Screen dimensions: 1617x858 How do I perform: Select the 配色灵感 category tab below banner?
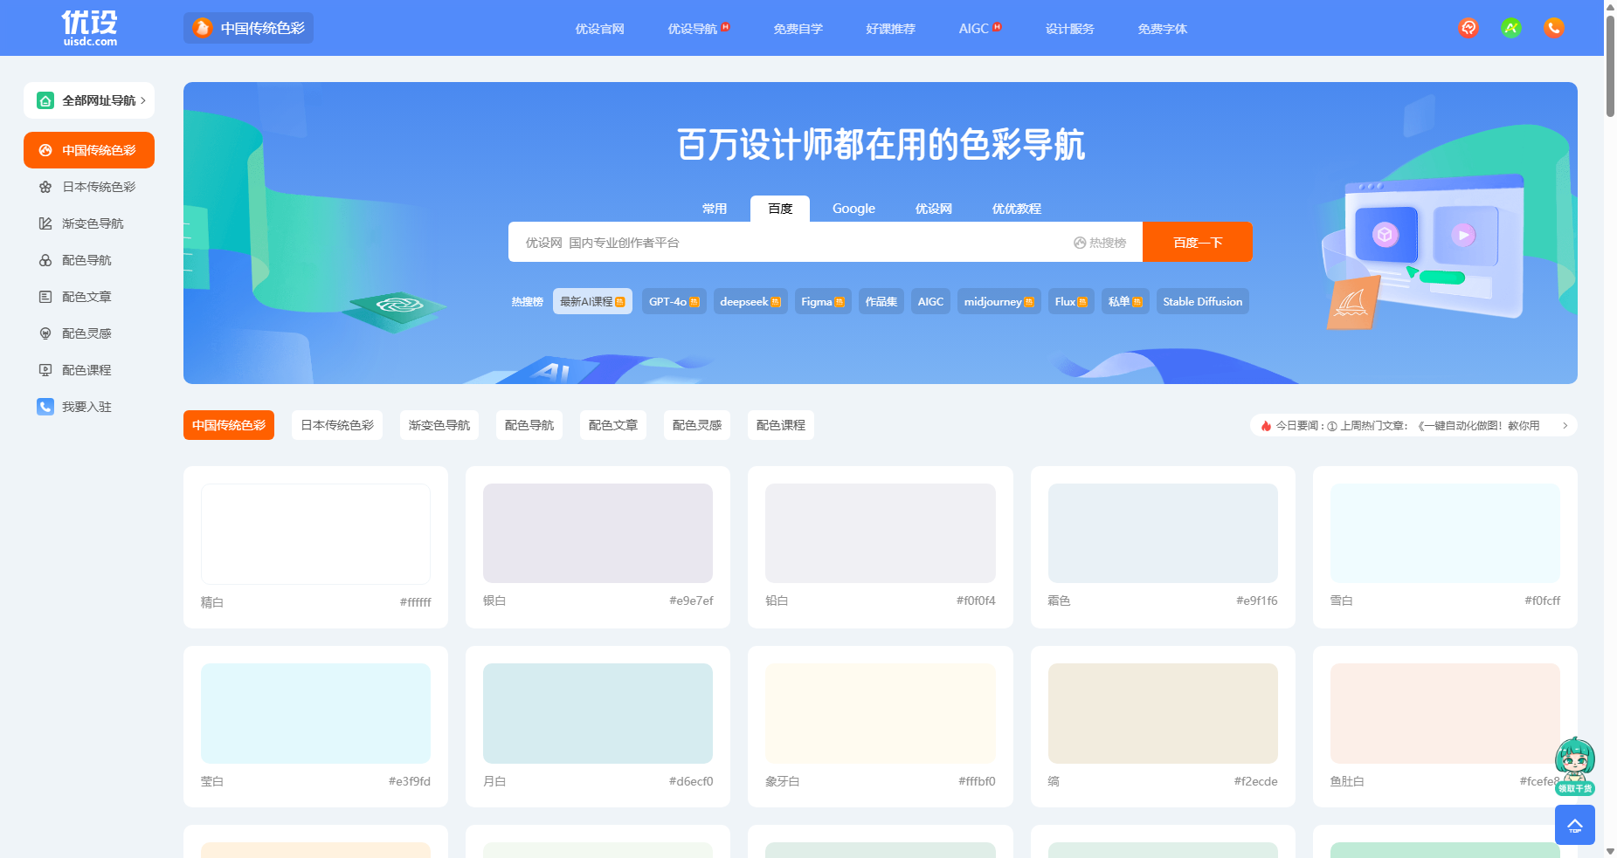click(x=697, y=425)
